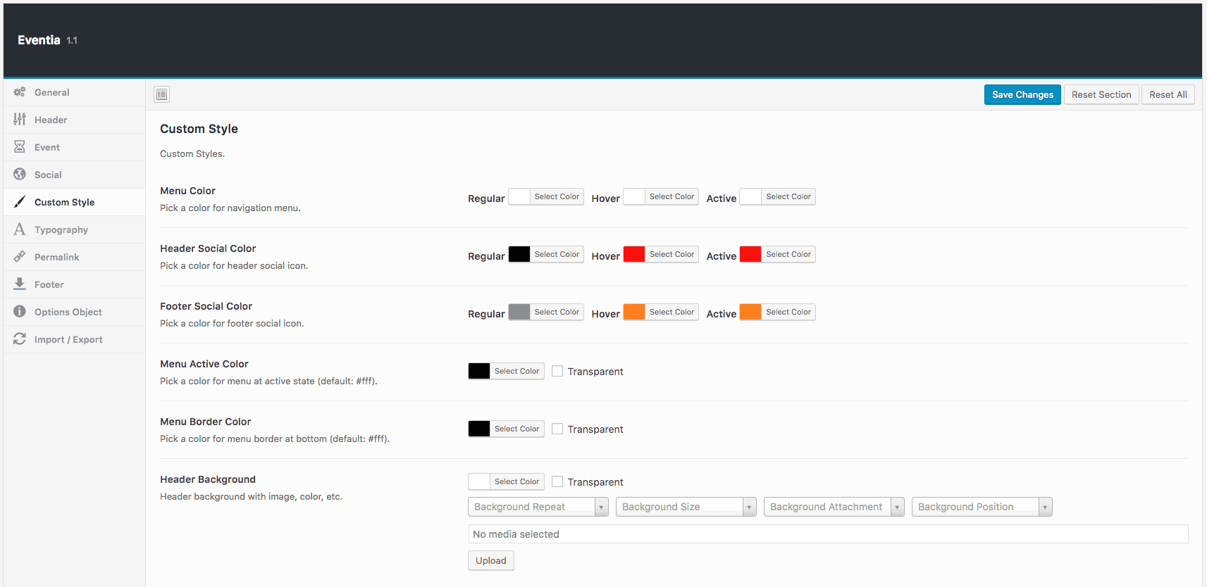Click the Typography letter A icon

[x=20, y=229]
